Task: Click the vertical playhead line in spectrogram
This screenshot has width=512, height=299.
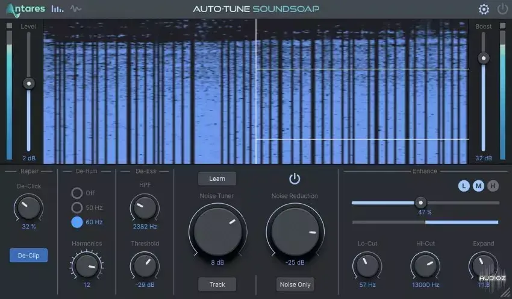Action: [256, 92]
